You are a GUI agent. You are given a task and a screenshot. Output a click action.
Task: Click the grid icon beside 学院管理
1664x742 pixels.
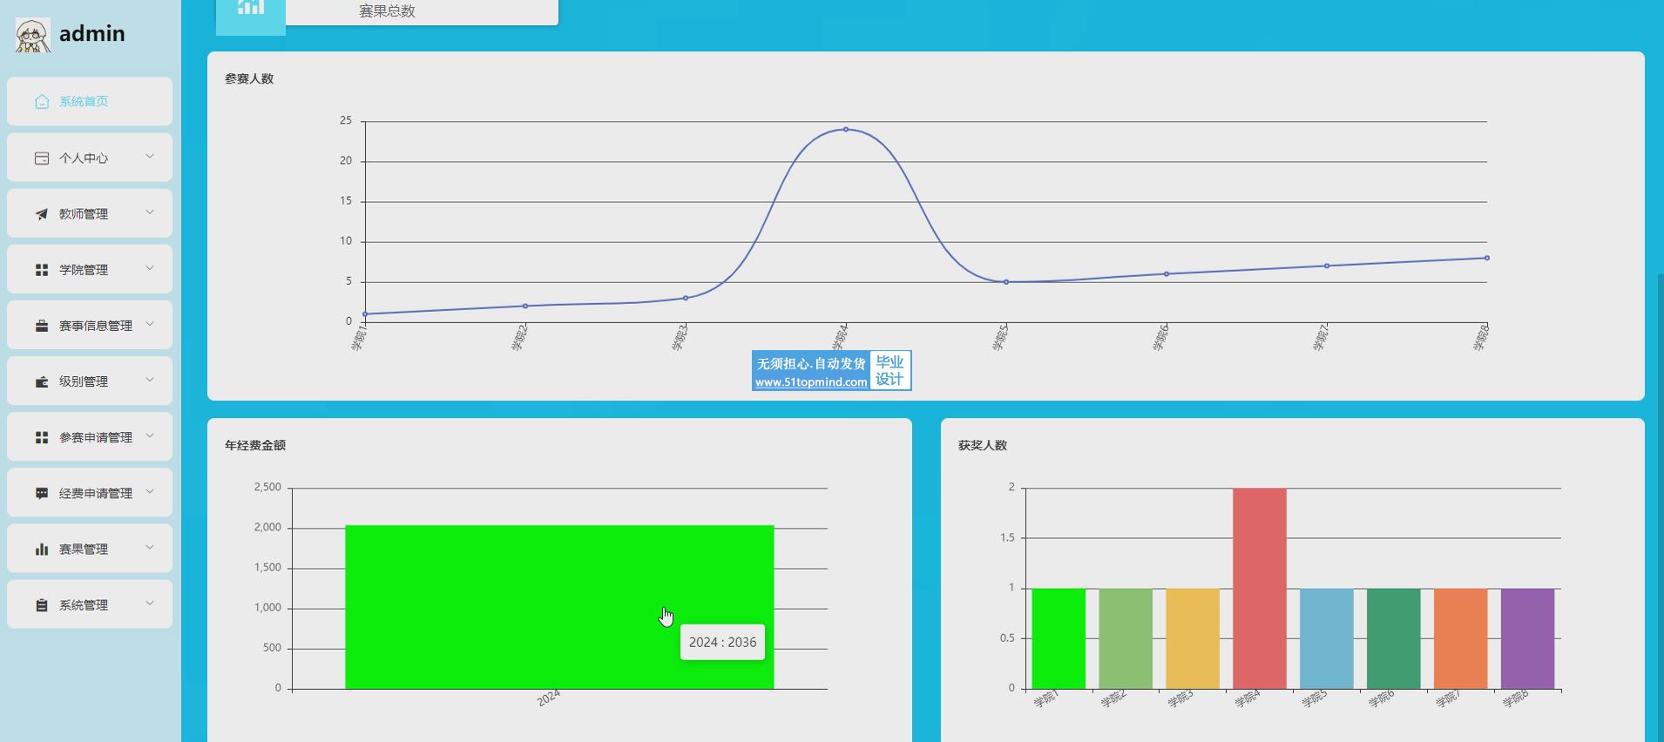[x=42, y=270]
